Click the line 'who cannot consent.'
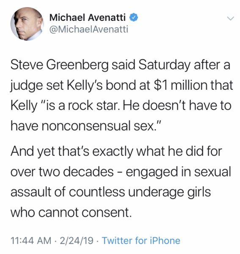The height and width of the screenshot is (254, 240). click(71, 213)
